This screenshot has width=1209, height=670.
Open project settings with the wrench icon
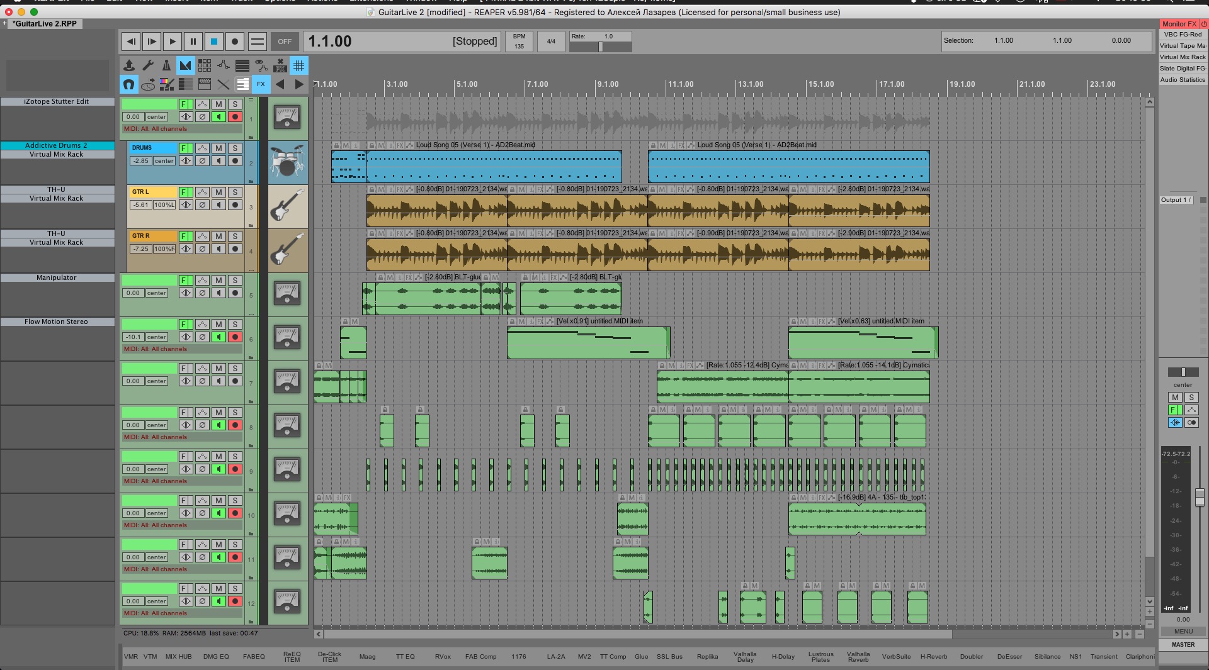pyautogui.click(x=147, y=65)
